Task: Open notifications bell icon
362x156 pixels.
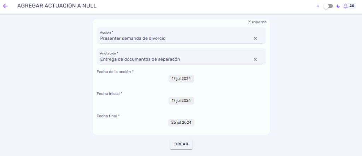Action: pyautogui.click(x=345, y=6)
